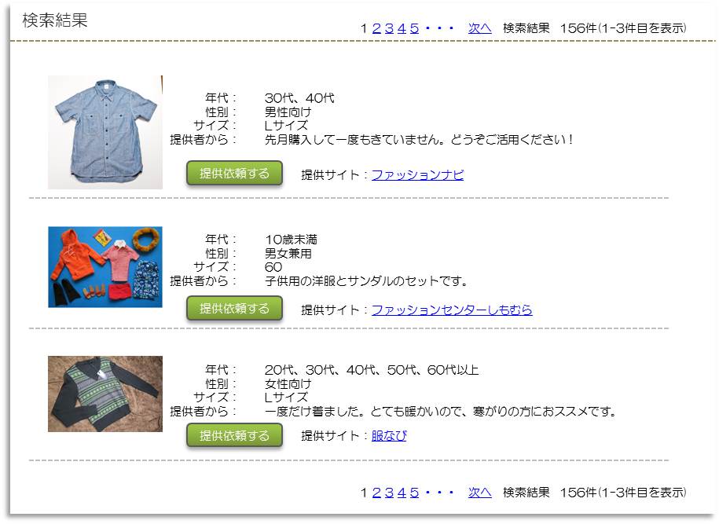Open the ファッションナビ provider site link

pyautogui.click(x=417, y=174)
